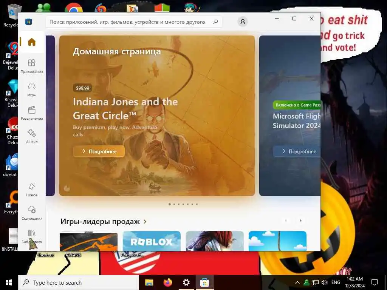Click the next arrow in top-selling games
This screenshot has width=387, height=290.
click(300, 221)
